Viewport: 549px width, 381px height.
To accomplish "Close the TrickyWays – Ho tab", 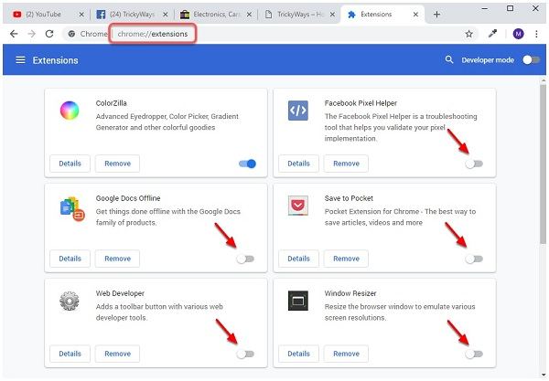I will click(332, 15).
